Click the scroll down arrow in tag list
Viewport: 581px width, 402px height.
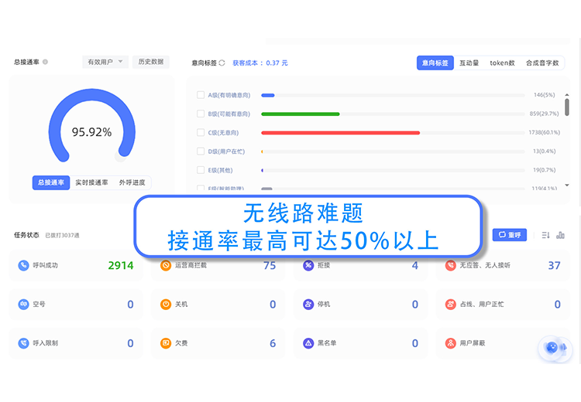(x=567, y=185)
